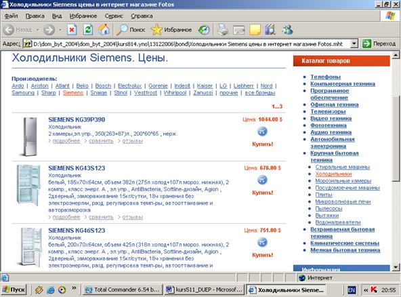Open the Search (Поиск) toolbar button
This screenshot has height=297, width=401.
click(x=131, y=30)
